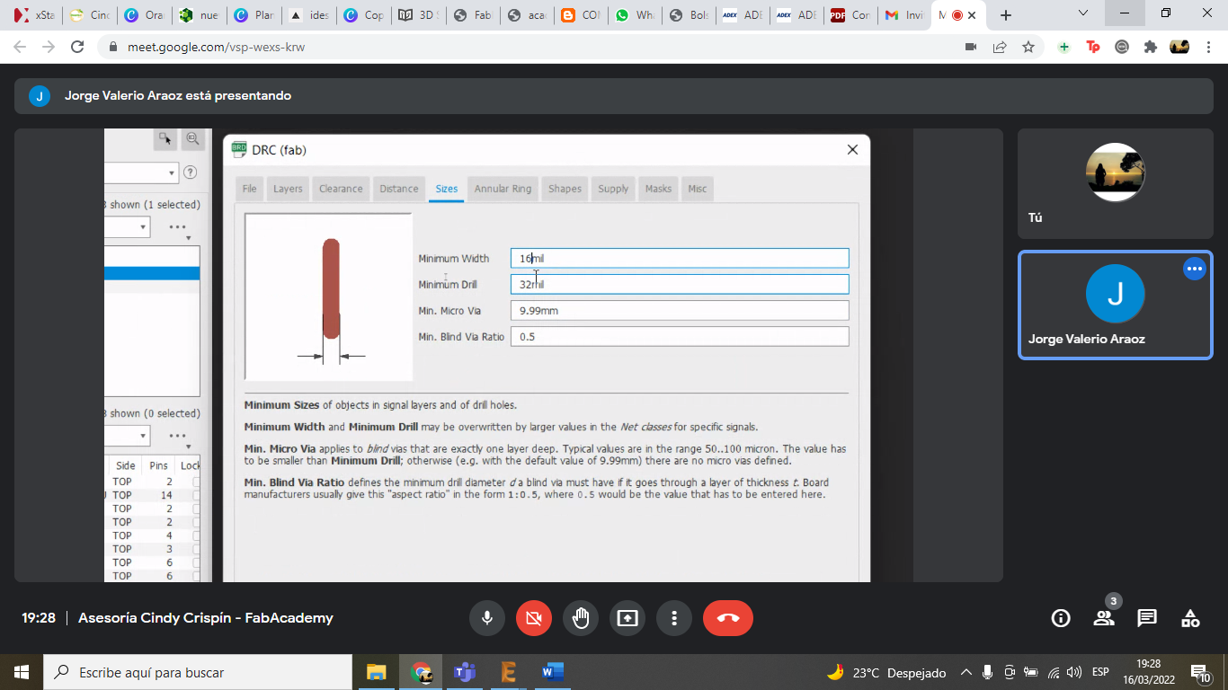This screenshot has height=690, width=1228.
Task: Close the DRC (fab) dialog
Action: point(852,150)
